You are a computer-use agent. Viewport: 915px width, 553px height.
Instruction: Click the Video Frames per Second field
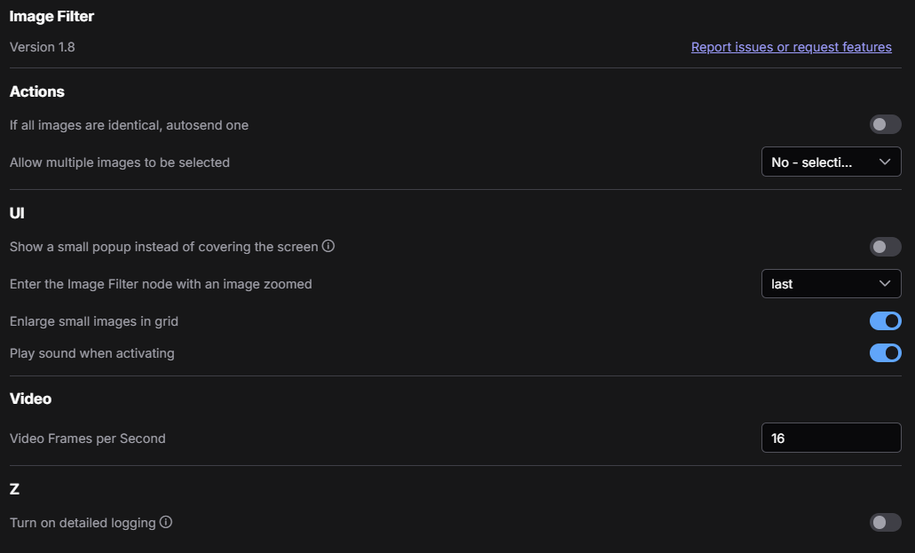[x=831, y=438]
